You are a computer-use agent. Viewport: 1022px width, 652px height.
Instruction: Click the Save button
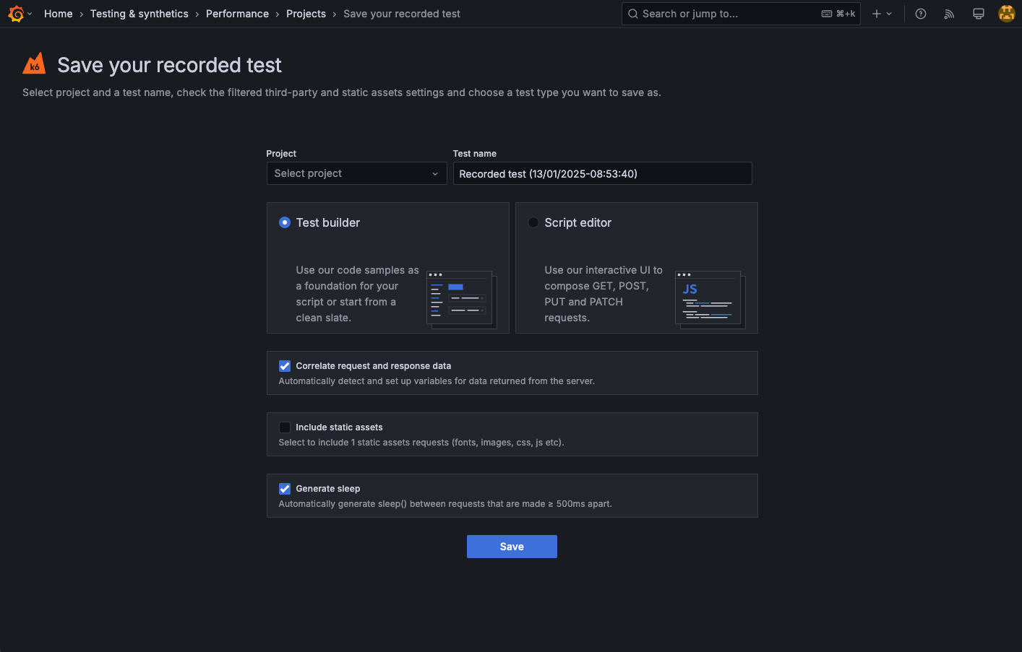click(512, 547)
